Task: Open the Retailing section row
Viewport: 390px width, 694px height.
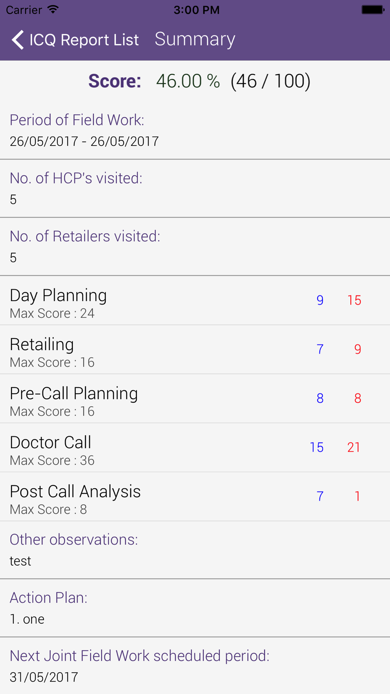Action: 156,350
